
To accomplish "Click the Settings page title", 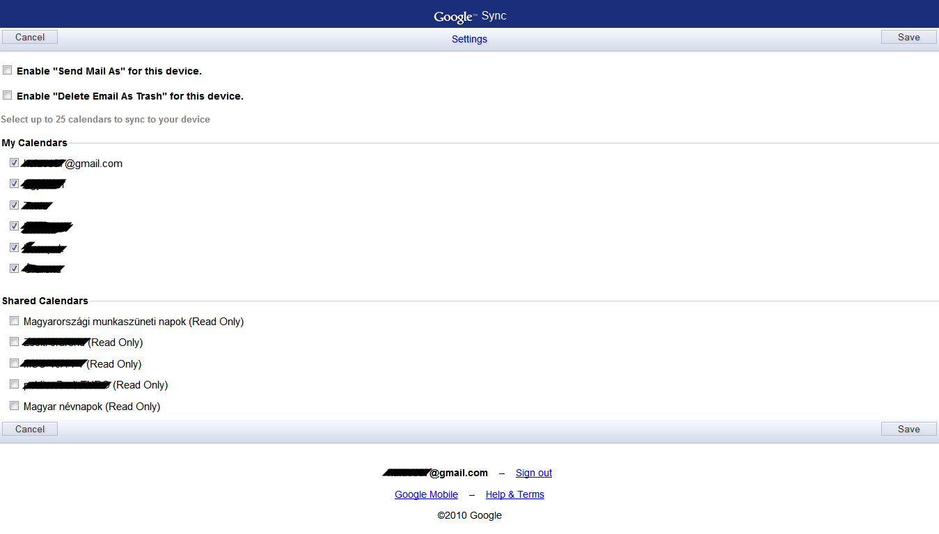I will (469, 39).
